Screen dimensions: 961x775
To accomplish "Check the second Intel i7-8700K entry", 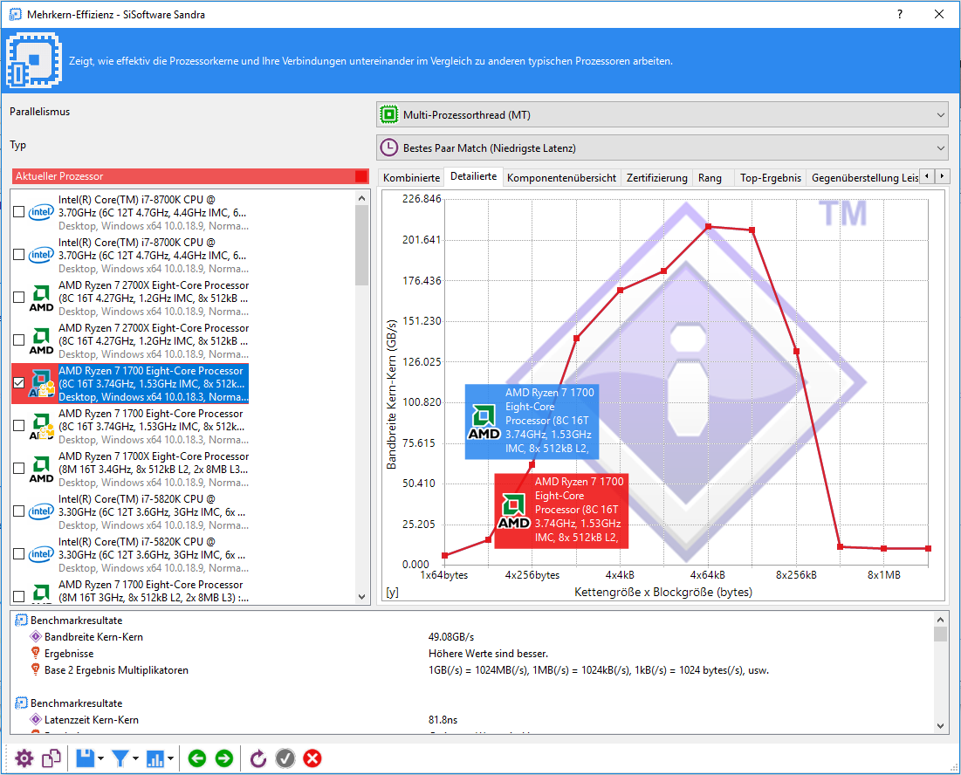I will coord(19,255).
